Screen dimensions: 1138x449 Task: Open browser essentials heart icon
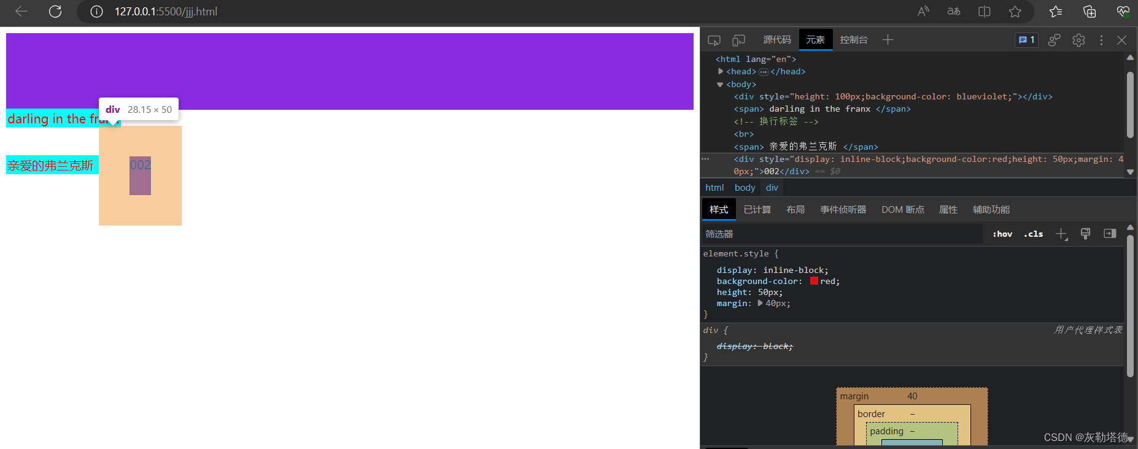click(x=1123, y=12)
